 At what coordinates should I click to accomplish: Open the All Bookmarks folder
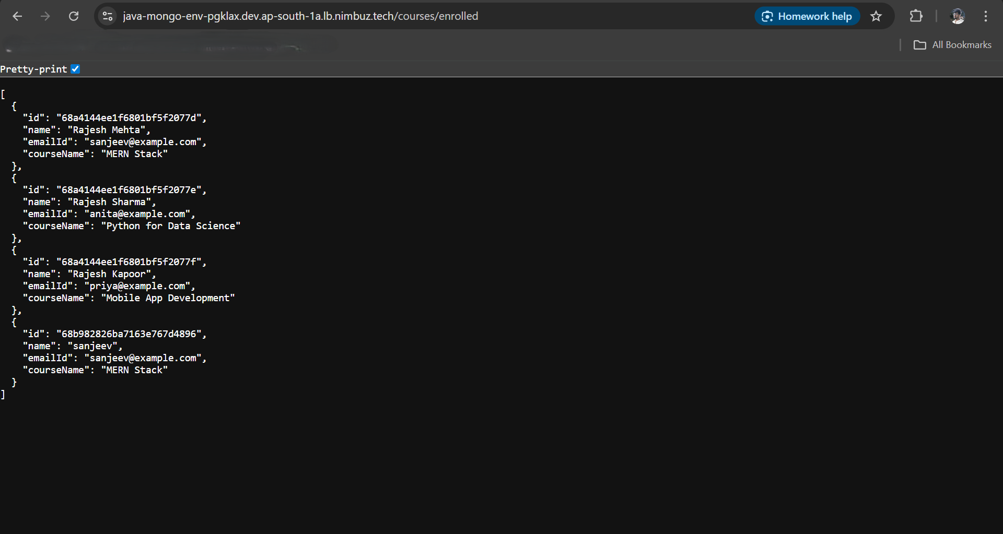point(952,45)
